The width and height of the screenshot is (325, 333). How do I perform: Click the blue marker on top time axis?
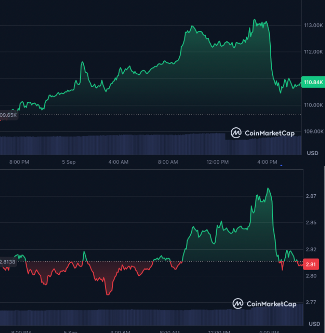[281, 165]
